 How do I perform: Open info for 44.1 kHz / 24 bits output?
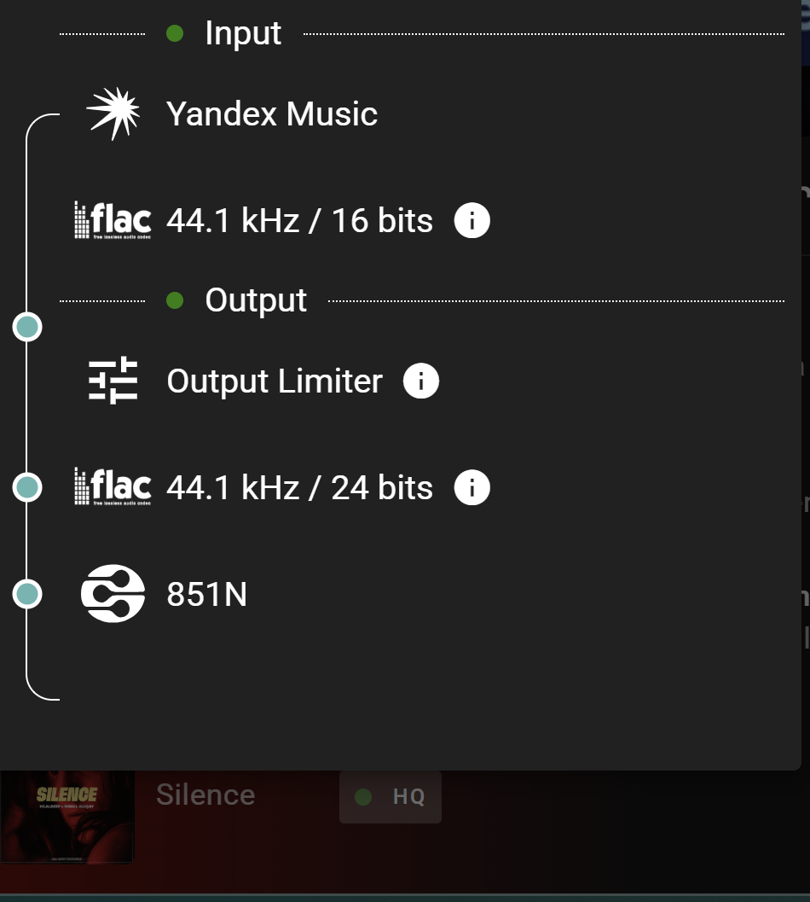tap(472, 487)
